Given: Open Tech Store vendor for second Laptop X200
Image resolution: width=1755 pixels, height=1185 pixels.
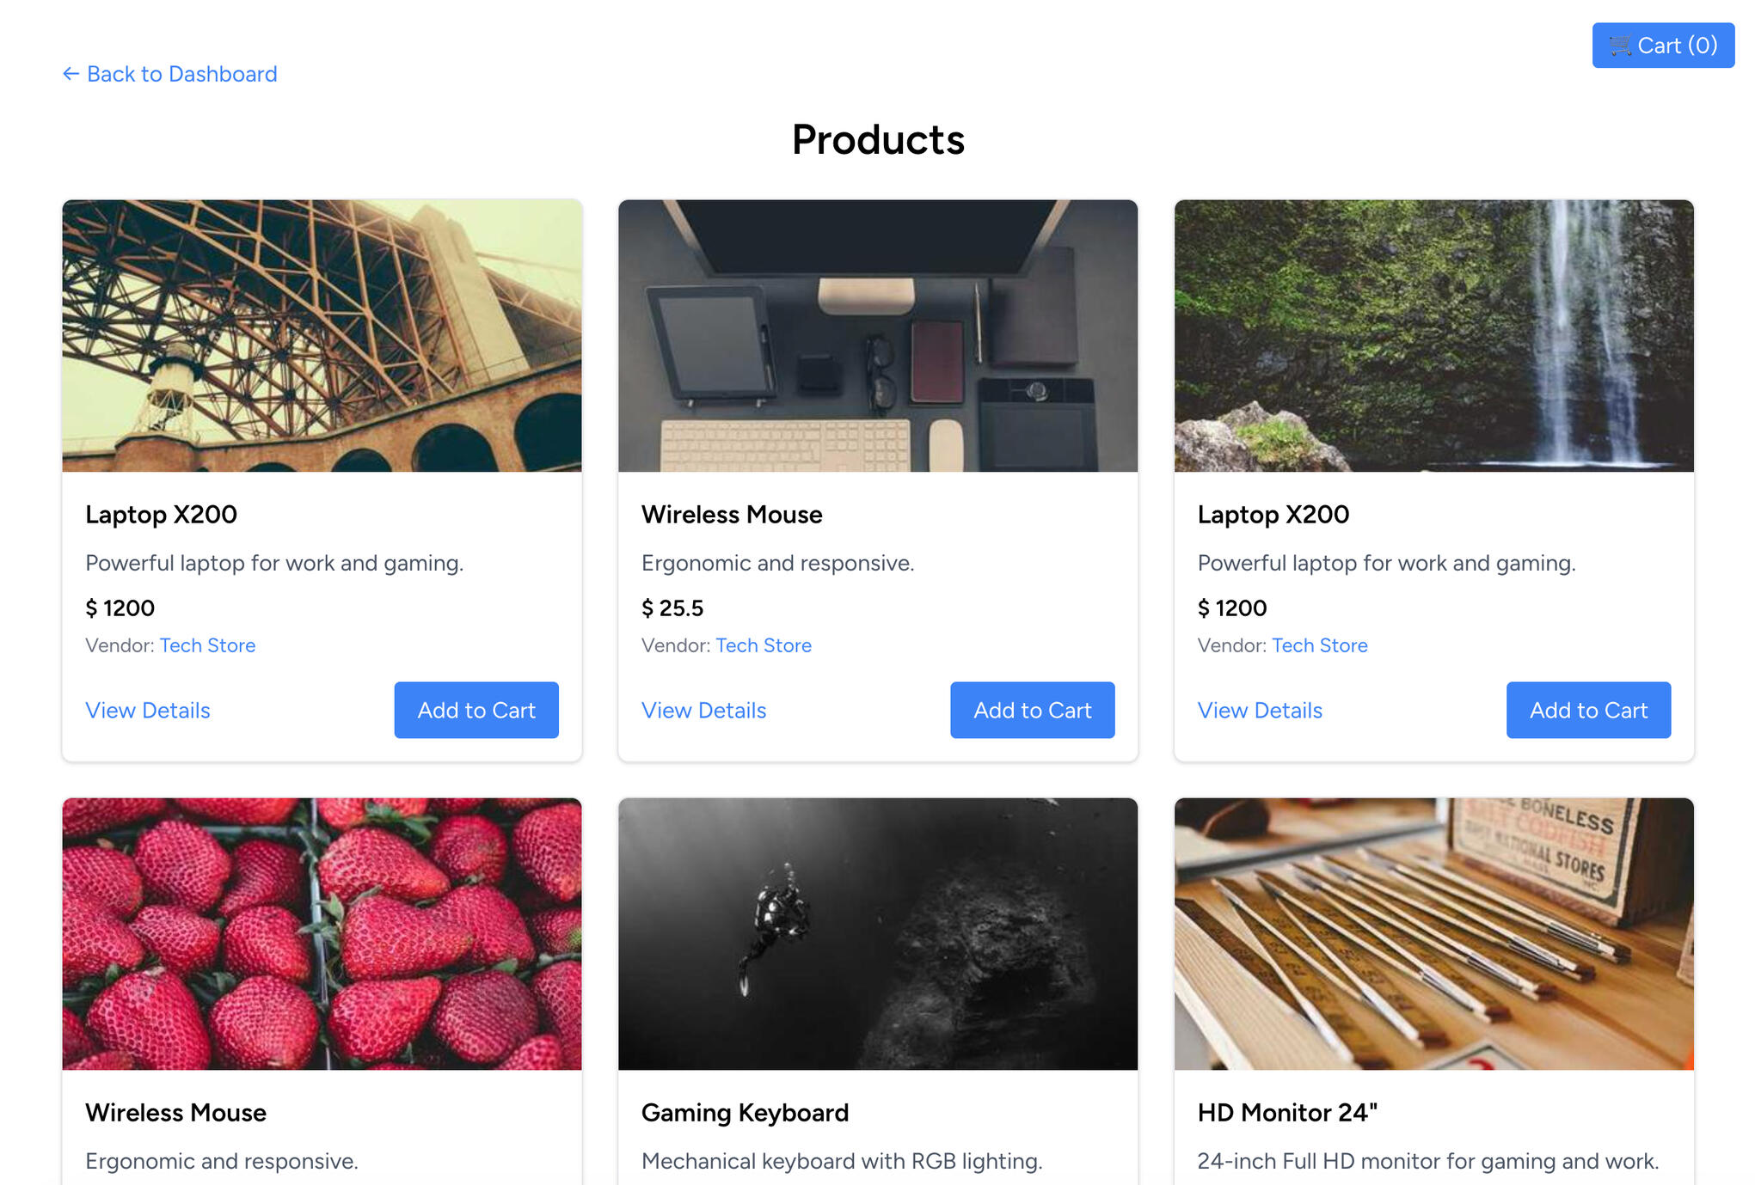Looking at the screenshot, I should [1320, 645].
